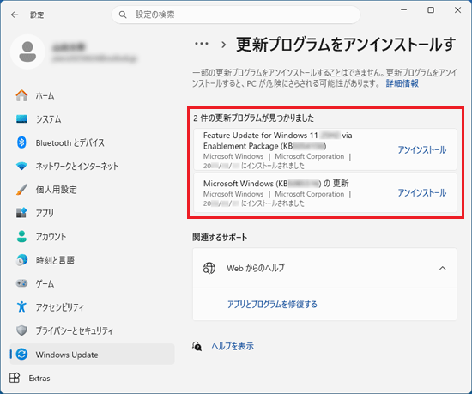Click アプリとプログラムを修復する link
The height and width of the screenshot is (394, 472).
click(272, 304)
